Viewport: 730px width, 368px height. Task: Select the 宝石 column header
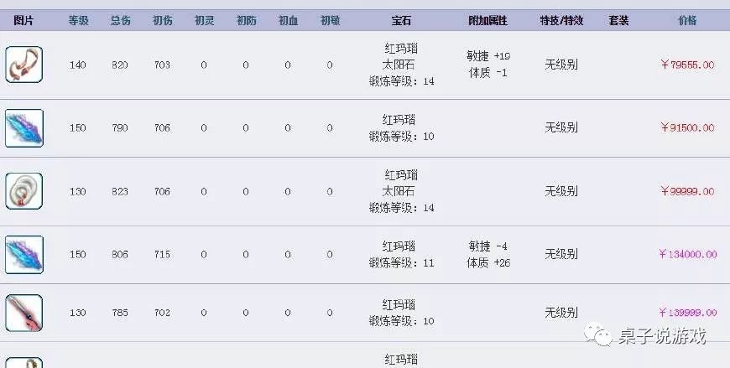point(400,20)
